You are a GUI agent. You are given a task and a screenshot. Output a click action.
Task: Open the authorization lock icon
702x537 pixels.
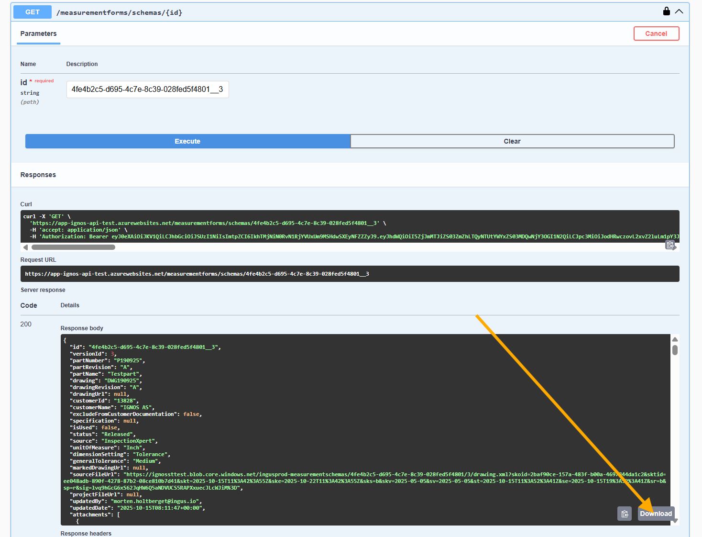point(666,11)
